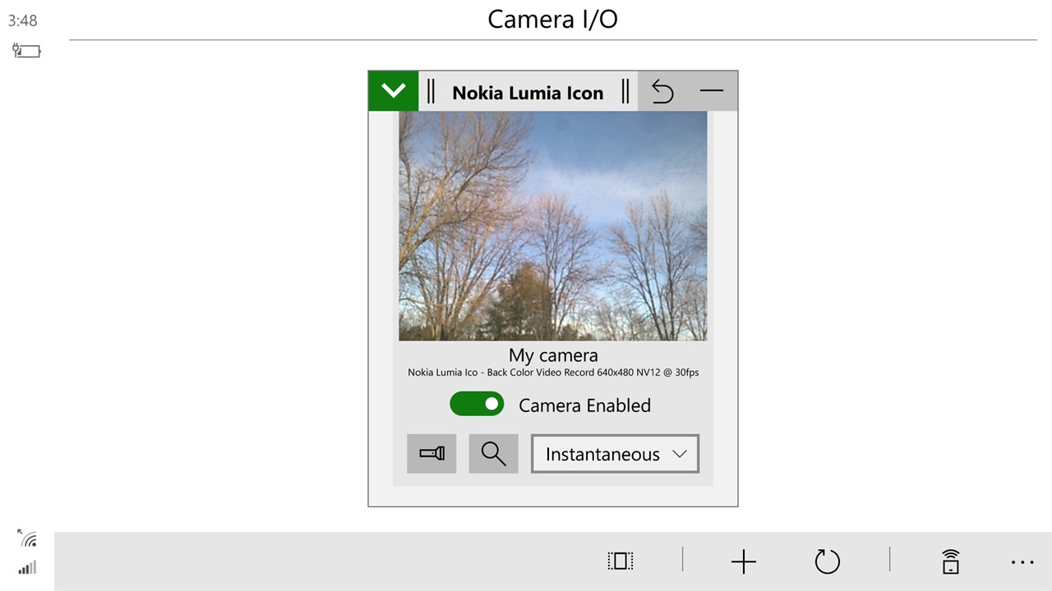Open the Instantaneous mode dropdown
The image size is (1052, 591).
tap(615, 454)
